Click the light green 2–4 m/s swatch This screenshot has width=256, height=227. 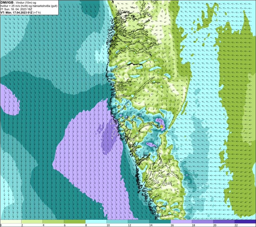tap(32, 221)
